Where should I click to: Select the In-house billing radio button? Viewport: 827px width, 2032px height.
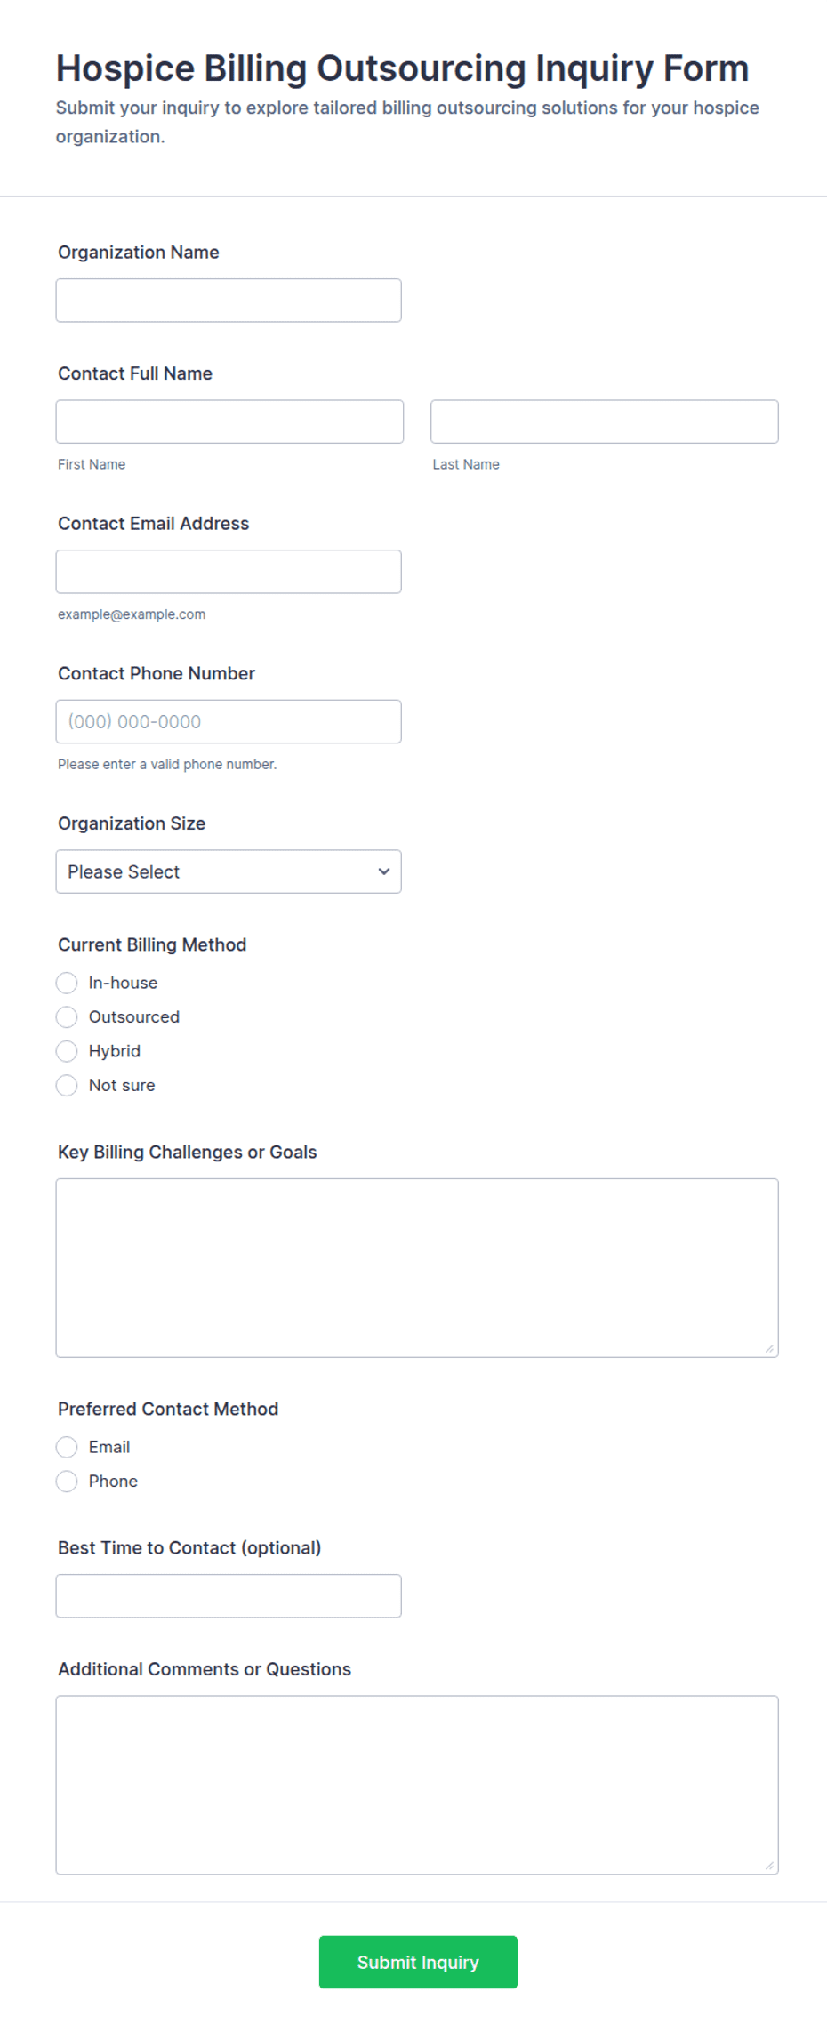coord(67,983)
